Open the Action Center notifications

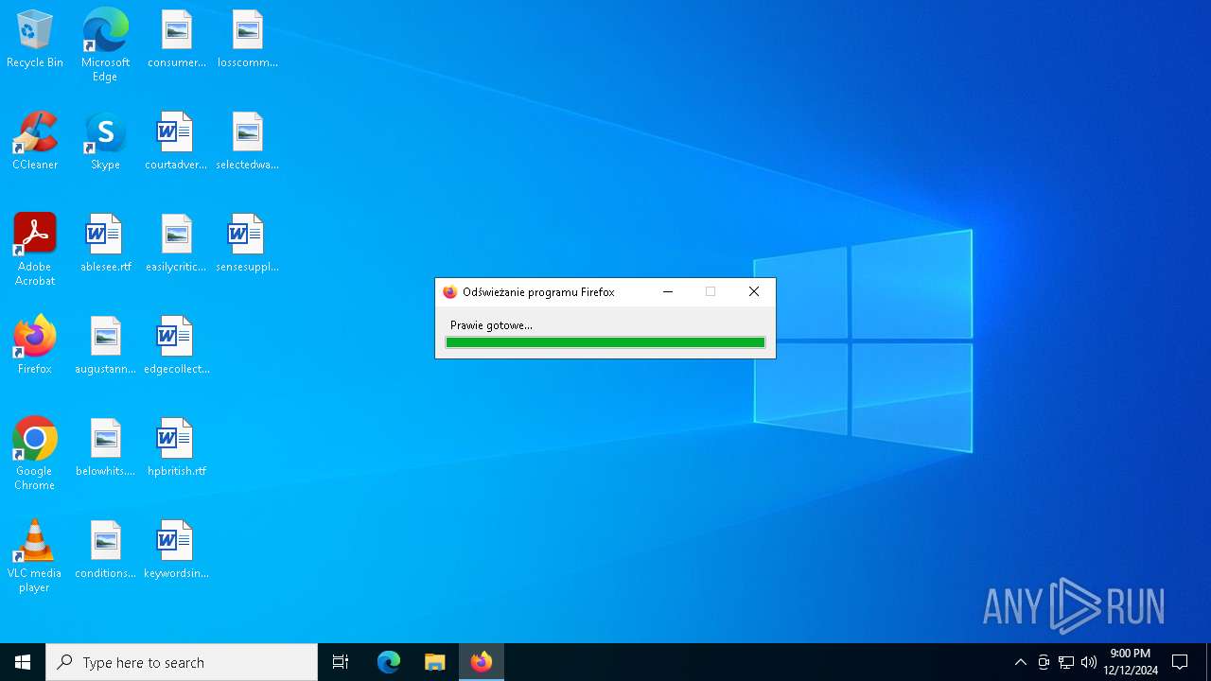[1180, 662]
